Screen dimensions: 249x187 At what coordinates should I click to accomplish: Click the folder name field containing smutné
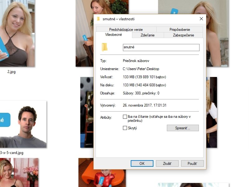click(x=161, y=47)
